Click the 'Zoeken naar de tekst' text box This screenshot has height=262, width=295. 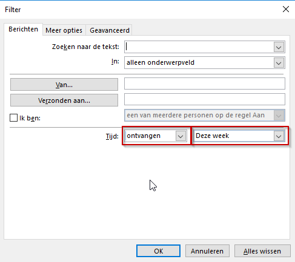click(x=199, y=47)
